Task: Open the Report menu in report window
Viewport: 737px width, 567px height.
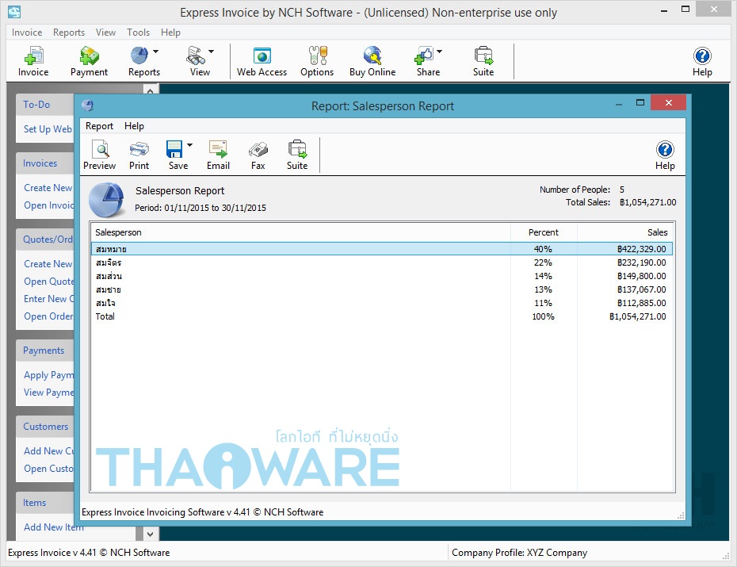Action: 99,126
